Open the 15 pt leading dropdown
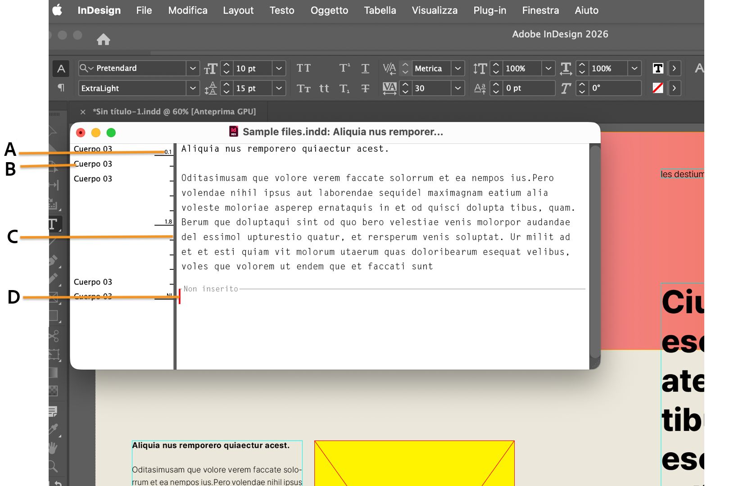Screen dimensions: 752x486 coord(279,88)
